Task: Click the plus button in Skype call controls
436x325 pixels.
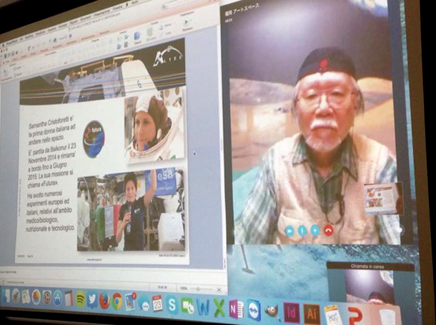Action: 315,231
